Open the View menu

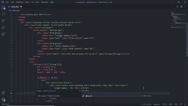[x=27, y=2]
